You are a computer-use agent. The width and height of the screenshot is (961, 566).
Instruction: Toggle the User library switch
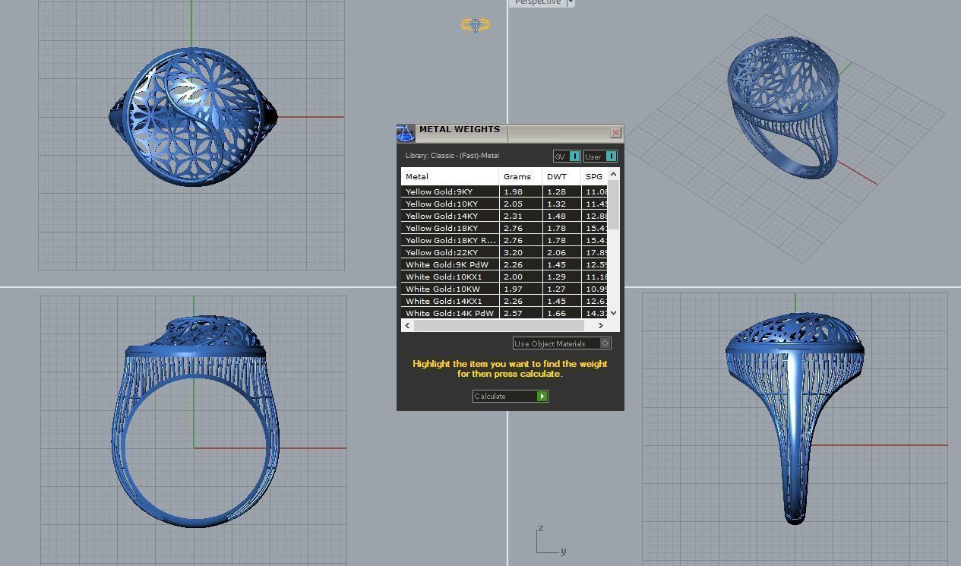(600, 157)
